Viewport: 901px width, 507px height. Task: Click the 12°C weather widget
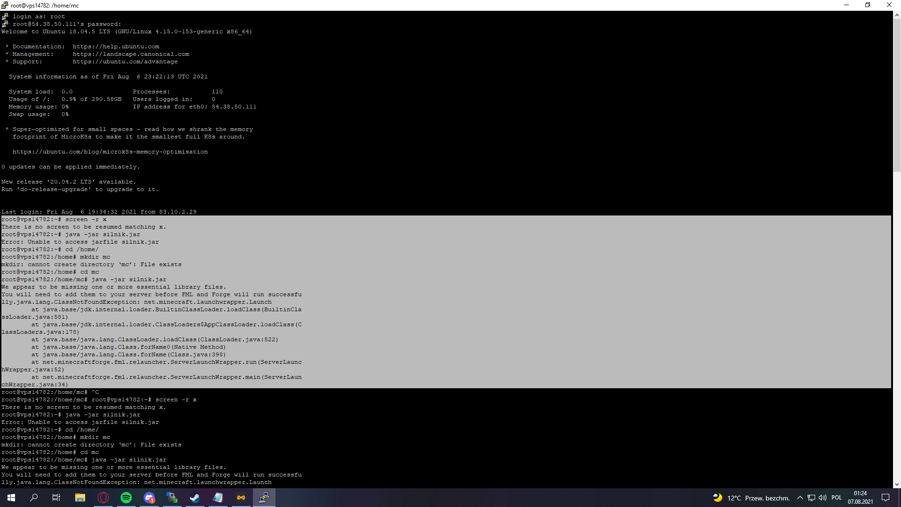751,498
